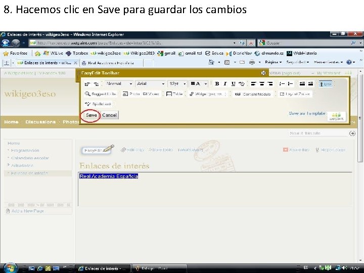Open the Terabox favorites link

pos(77,54)
